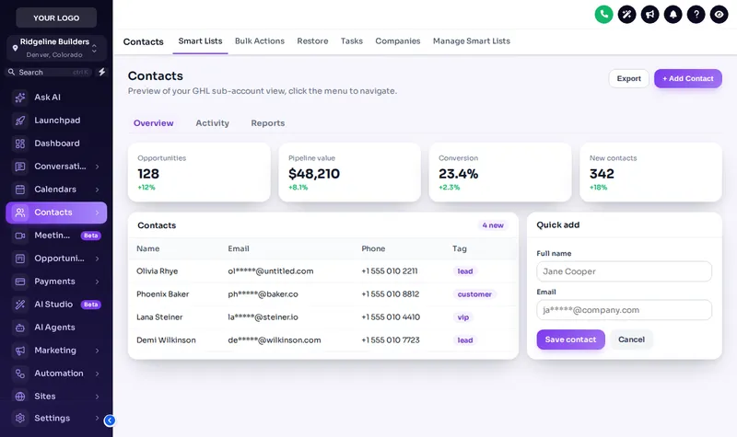Select the Phoenix Baker contact name
The width and height of the screenshot is (737, 437).
163,293
